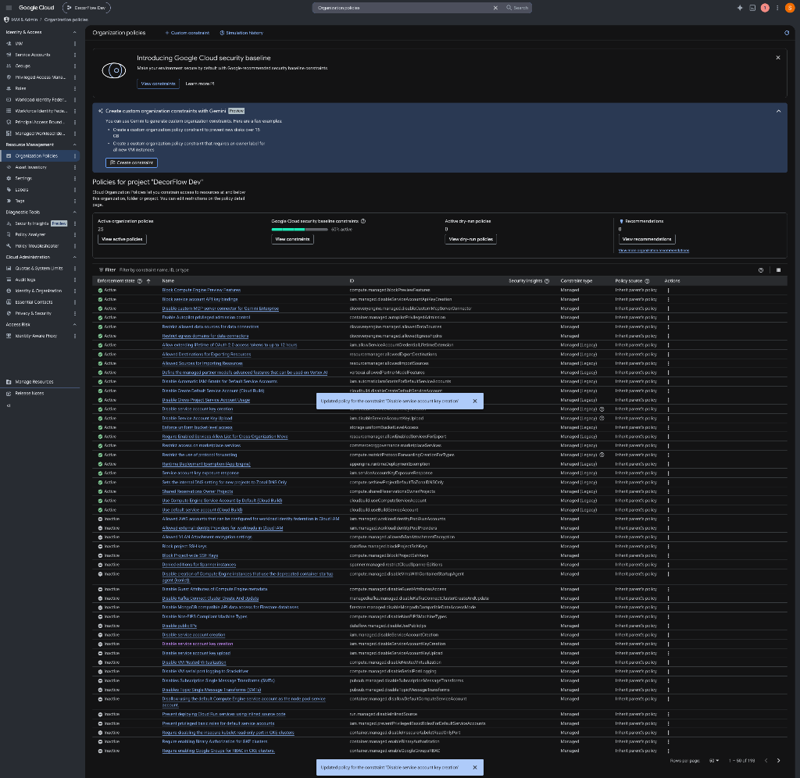Click View dry-run policies button
Viewport: 800px width, 778px height.
470,239
